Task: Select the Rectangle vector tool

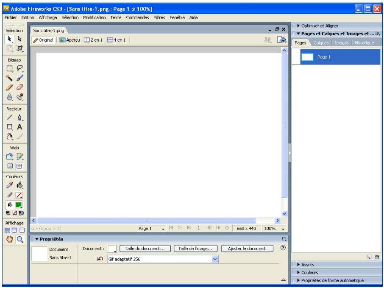Action: coord(9,127)
